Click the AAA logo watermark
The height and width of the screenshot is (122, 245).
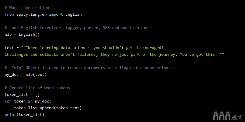[227, 116]
